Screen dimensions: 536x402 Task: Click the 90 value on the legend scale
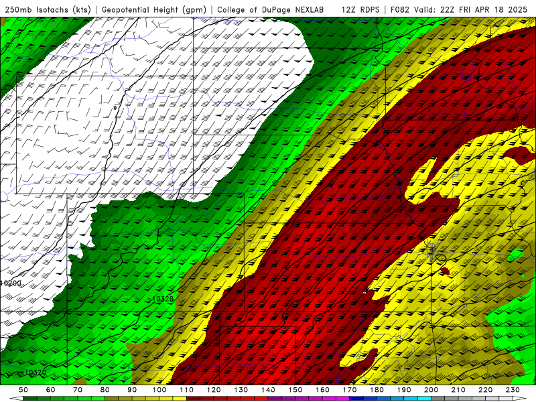pos(132,390)
